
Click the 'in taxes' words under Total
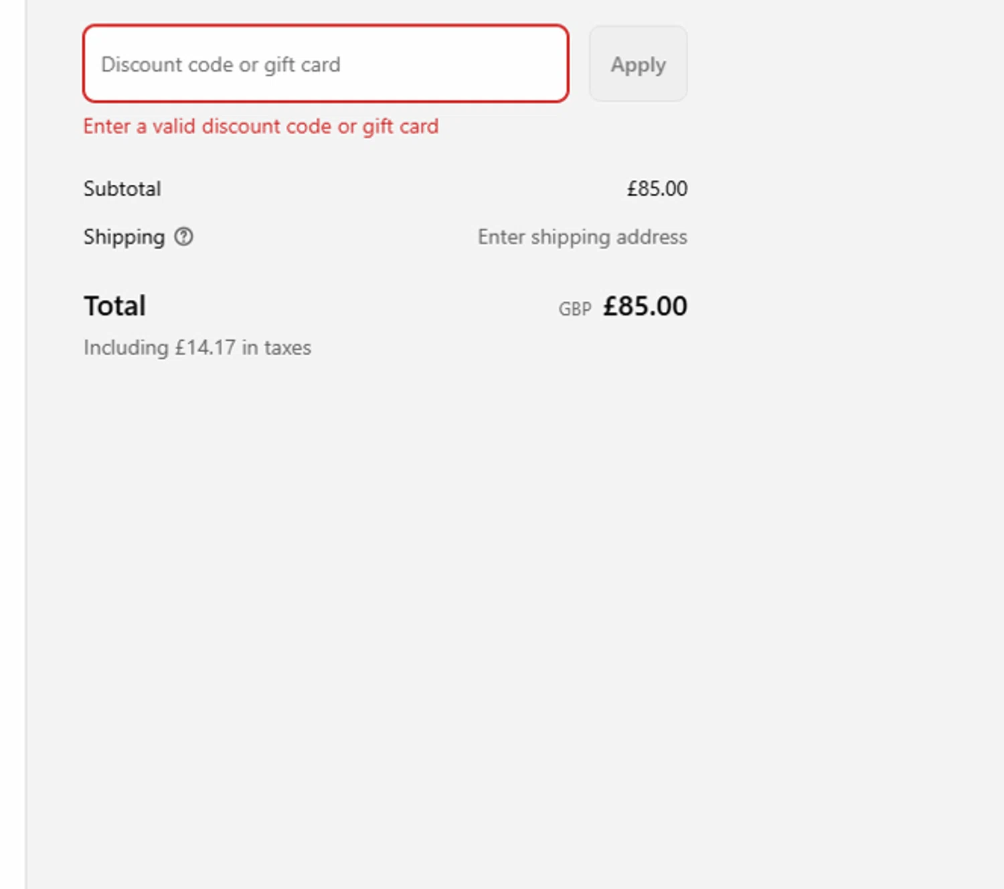pyautogui.click(x=276, y=347)
